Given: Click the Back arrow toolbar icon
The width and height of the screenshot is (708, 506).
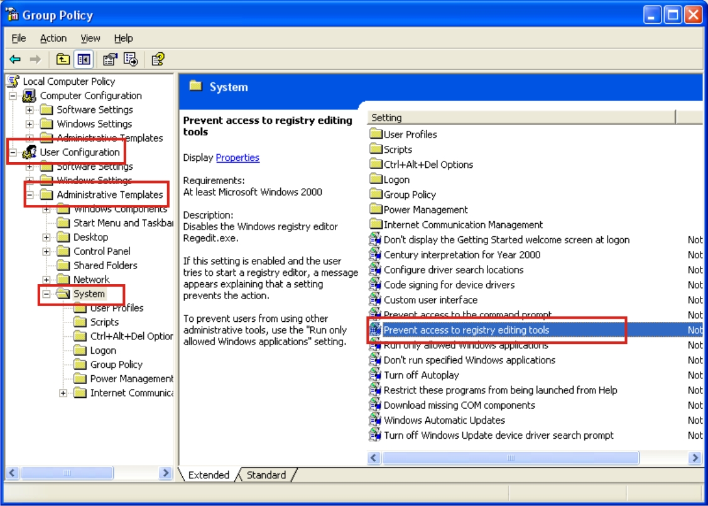Looking at the screenshot, I should tap(15, 59).
